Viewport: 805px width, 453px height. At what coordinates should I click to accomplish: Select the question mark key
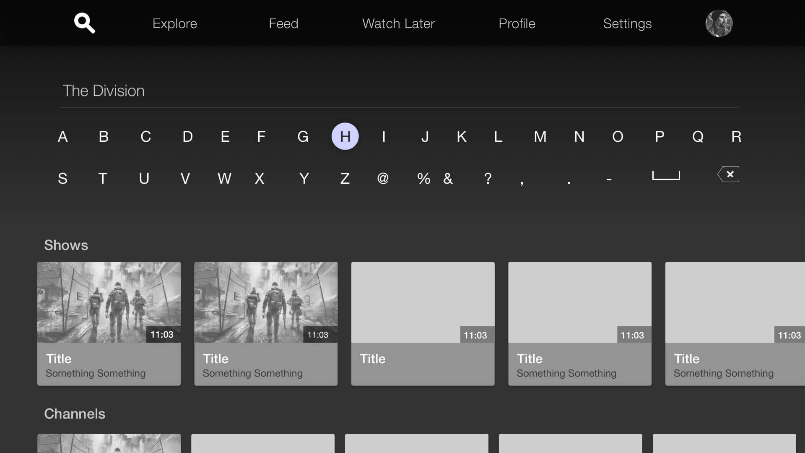(488, 179)
